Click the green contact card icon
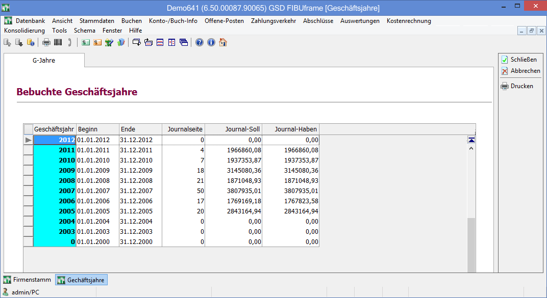Viewport: 547px width, 298px height. [x=86, y=42]
